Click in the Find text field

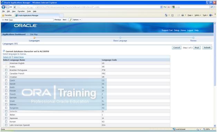coord(31,20)
